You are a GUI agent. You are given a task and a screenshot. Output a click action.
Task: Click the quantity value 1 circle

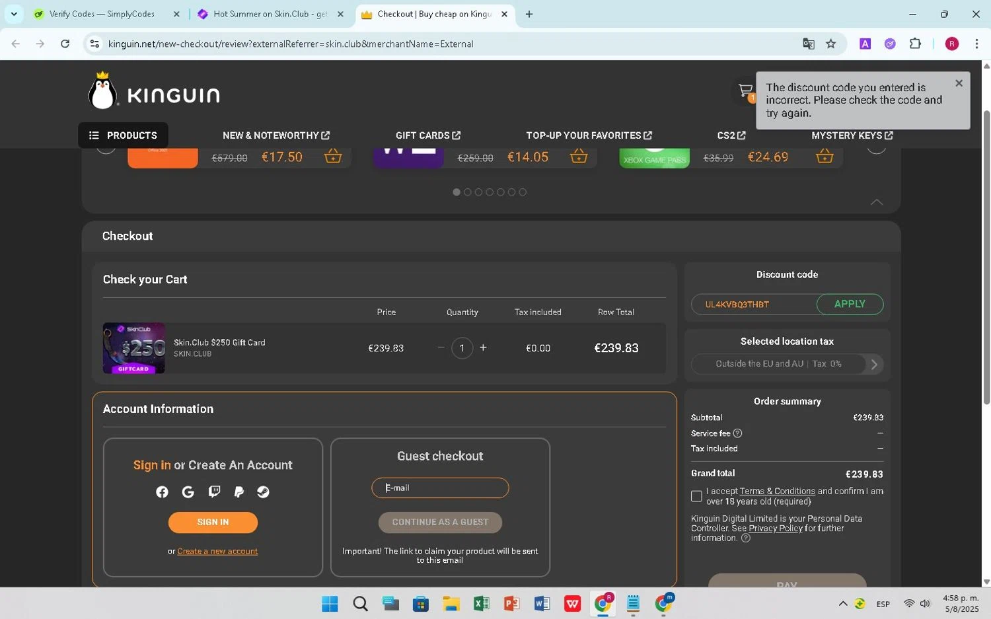click(x=462, y=347)
